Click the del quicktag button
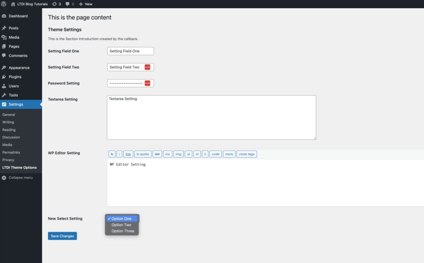 (x=157, y=154)
